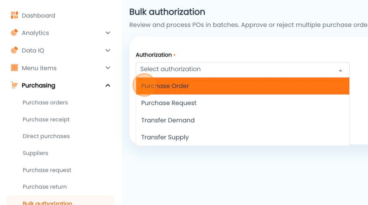
Task: Click the Dashboard grid icon
Action: [14, 15]
